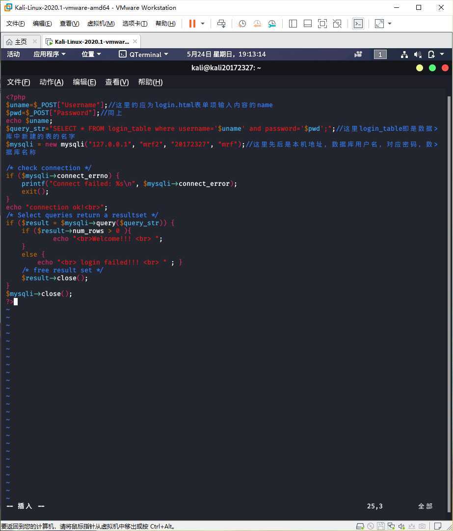The width and height of the screenshot is (453, 531).
Task: Click the power status icon in Kali bar
Action: coord(431,54)
